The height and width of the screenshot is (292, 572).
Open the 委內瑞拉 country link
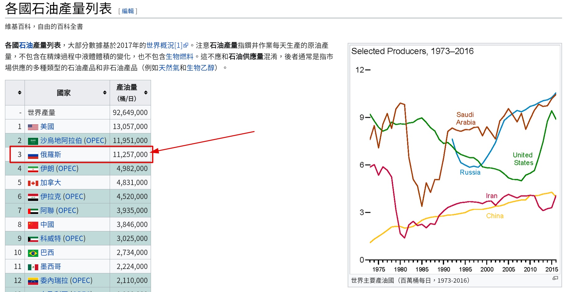54,280
